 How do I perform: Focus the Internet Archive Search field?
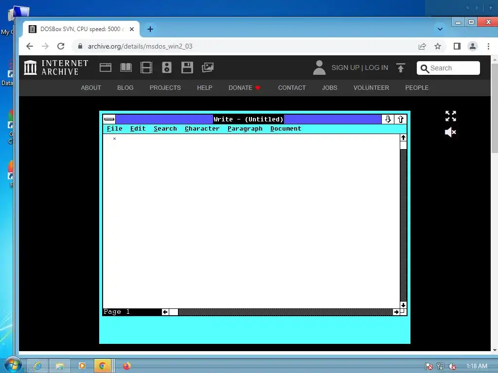pos(448,68)
